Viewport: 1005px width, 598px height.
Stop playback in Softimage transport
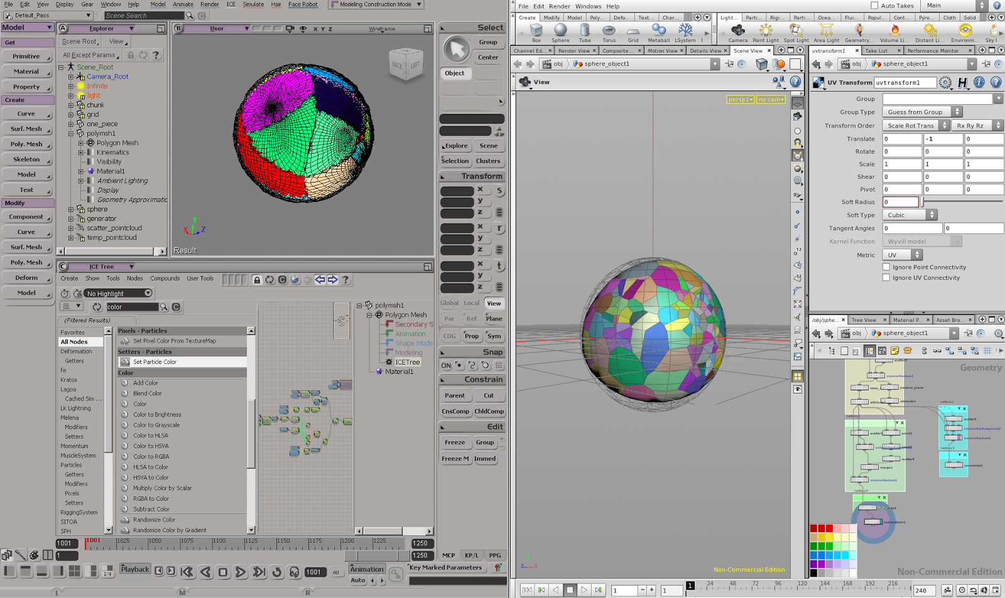(223, 572)
